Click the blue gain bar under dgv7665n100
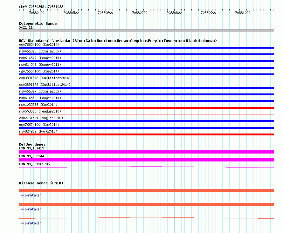The height and width of the screenshot is (233, 283). [x=146, y=48]
